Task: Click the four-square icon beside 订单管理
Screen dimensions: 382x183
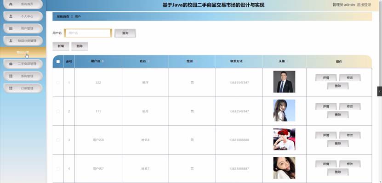Action: pos(11,88)
